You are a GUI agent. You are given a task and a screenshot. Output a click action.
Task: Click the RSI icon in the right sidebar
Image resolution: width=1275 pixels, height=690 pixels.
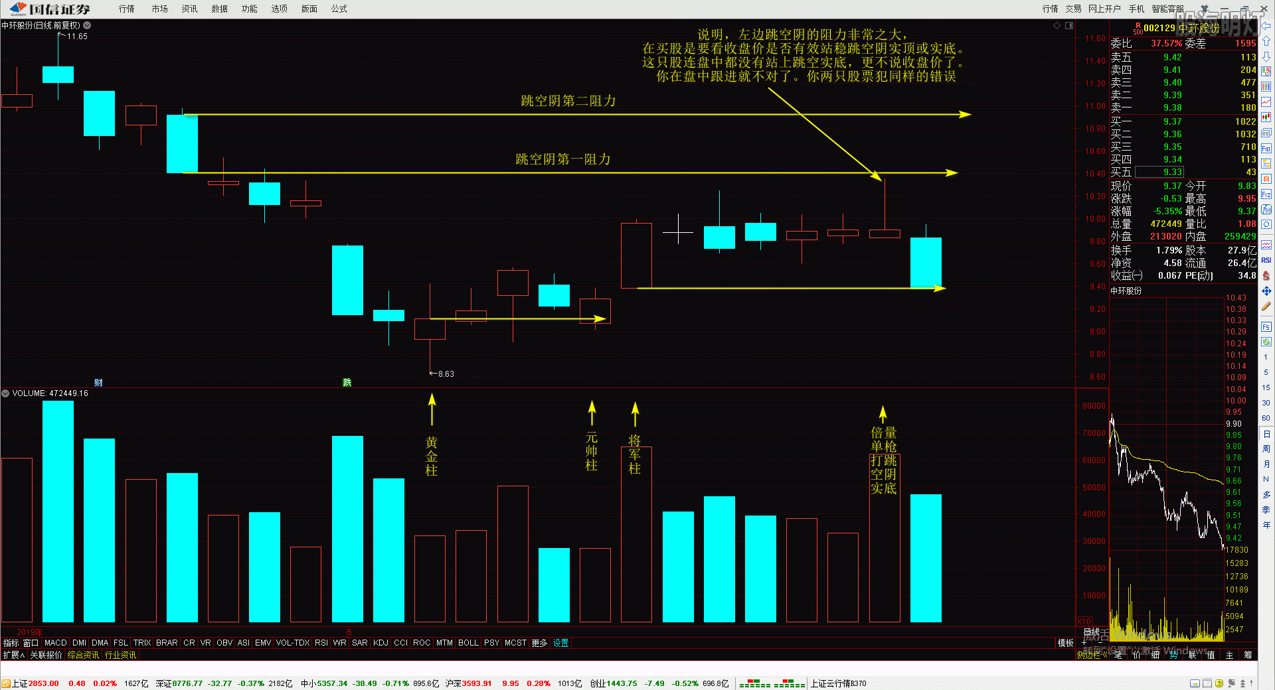pyautogui.click(x=1266, y=260)
